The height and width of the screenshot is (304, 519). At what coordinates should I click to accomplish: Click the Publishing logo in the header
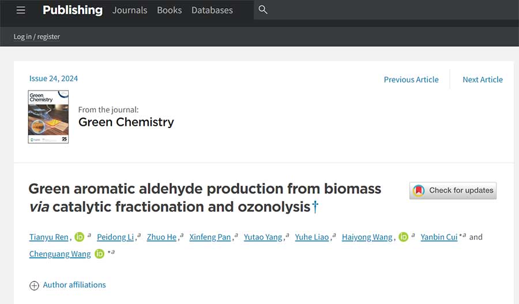pyautogui.click(x=73, y=10)
